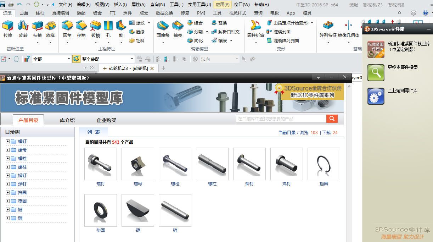Open the dropdown arrow next to 由指定点开始变形
This screenshot has width=433, height=242.
click(x=312, y=23)
